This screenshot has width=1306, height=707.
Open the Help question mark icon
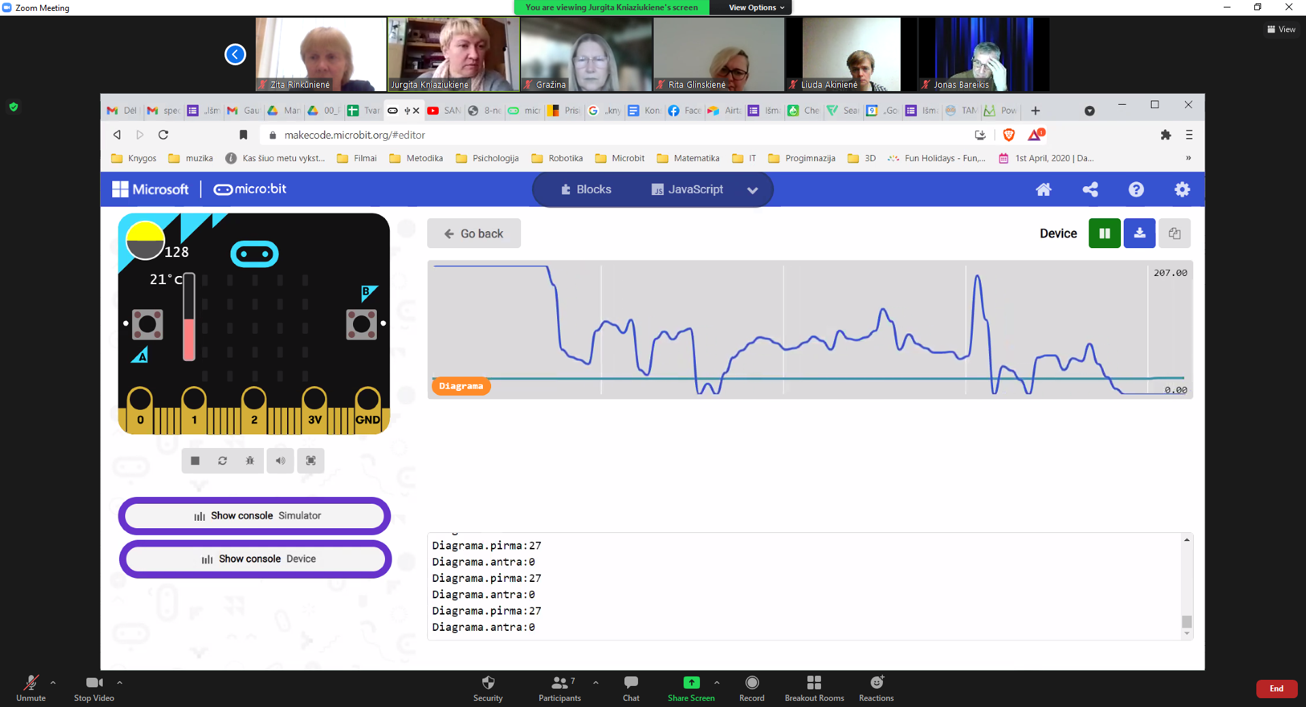pos(1136,190)
